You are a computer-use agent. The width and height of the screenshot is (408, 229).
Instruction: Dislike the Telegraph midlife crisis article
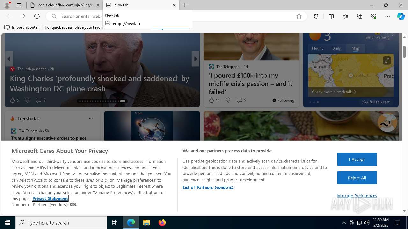coord(228,100)
